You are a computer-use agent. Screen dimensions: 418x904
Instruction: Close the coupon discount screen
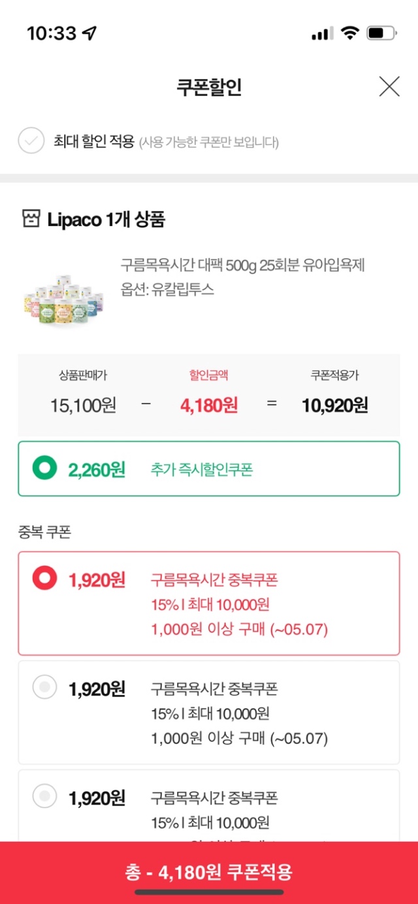[x=389, y=86]
